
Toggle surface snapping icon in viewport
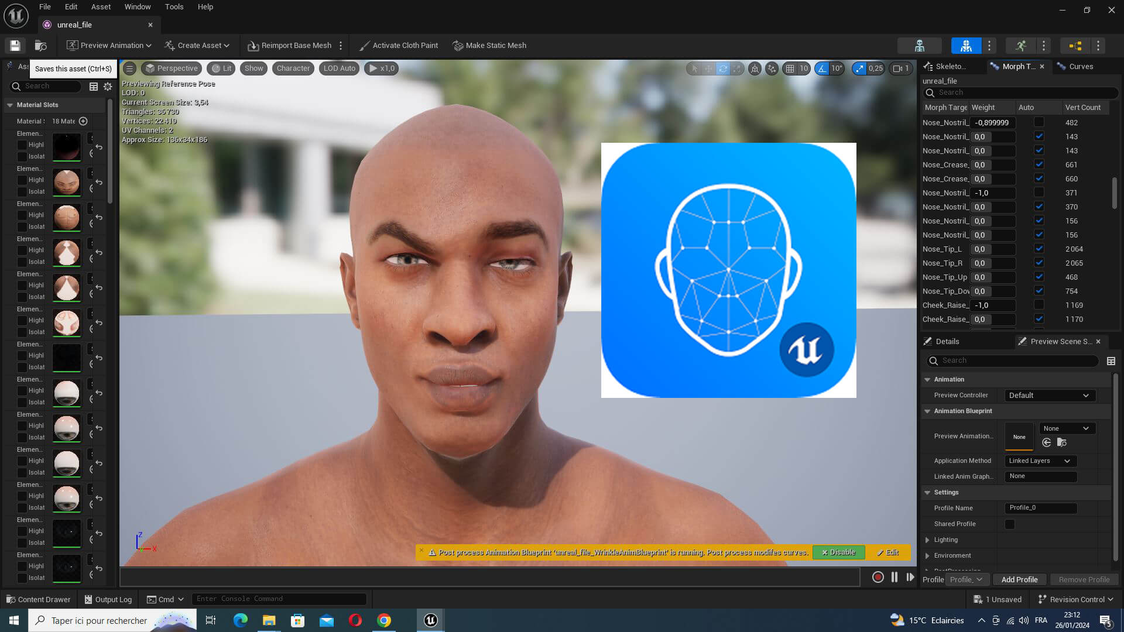click(772, 68)
